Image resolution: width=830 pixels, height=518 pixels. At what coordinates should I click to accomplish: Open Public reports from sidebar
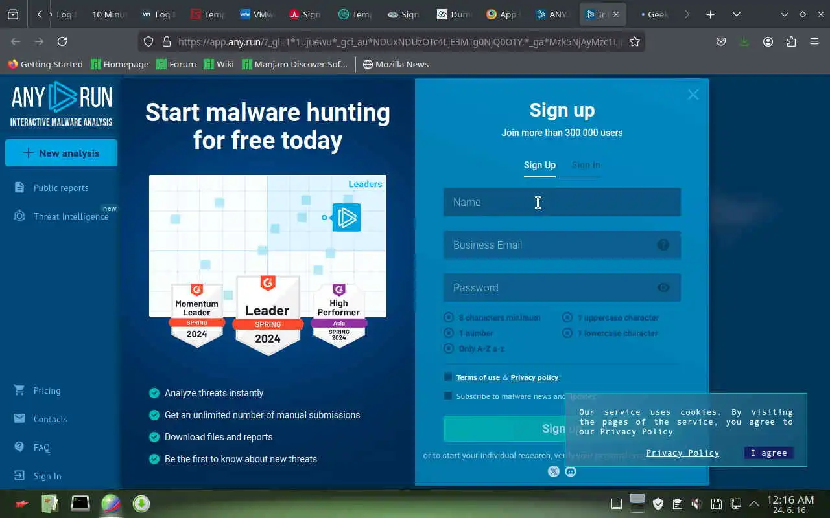coord(61,188)
